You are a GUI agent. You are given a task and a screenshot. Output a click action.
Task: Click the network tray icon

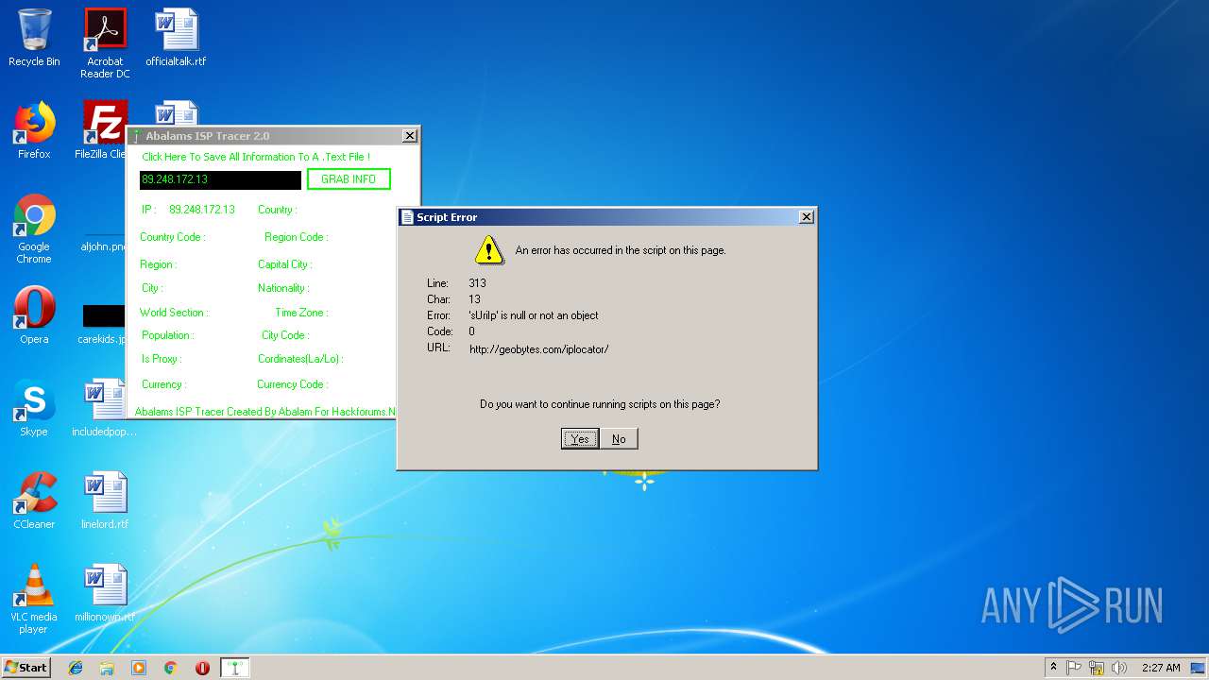(1097, 668)
